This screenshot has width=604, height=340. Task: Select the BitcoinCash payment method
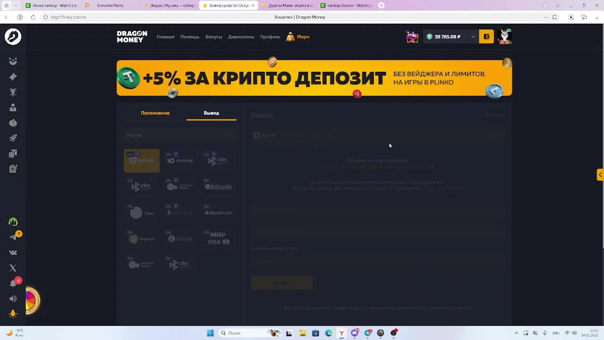[x=218, y=213]
